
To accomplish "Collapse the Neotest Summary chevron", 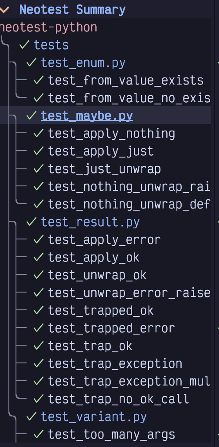I will point(4,10).
